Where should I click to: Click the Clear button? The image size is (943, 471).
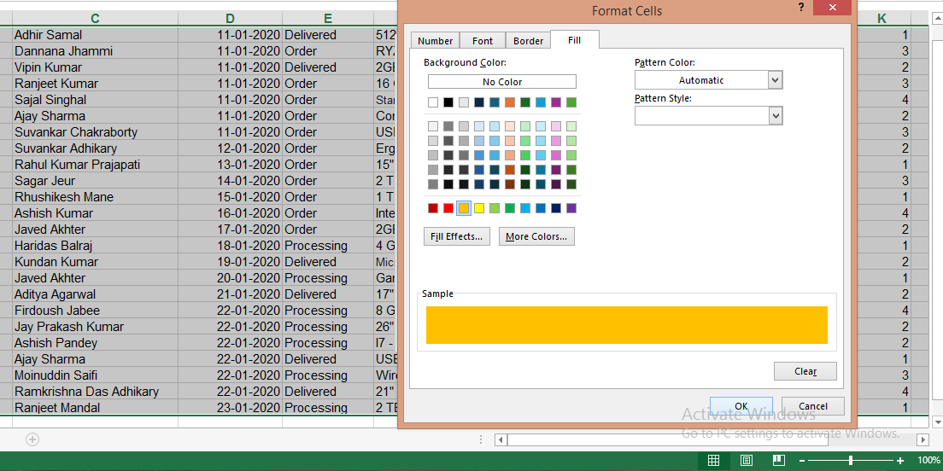click(805, 371)
